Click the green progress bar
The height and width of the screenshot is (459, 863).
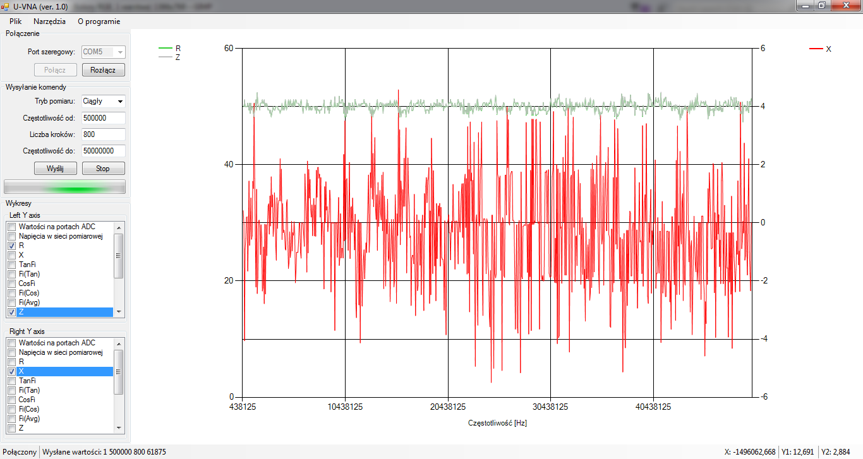coord(64,187)
